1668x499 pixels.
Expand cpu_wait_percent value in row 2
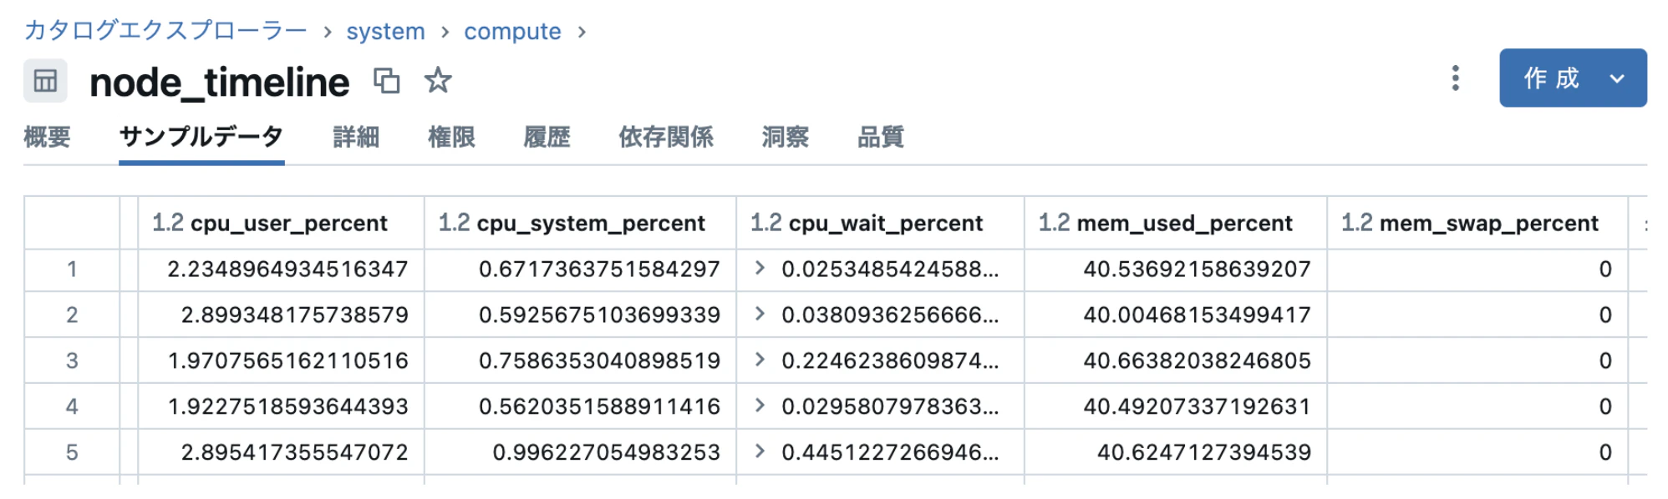pos(760,314)
